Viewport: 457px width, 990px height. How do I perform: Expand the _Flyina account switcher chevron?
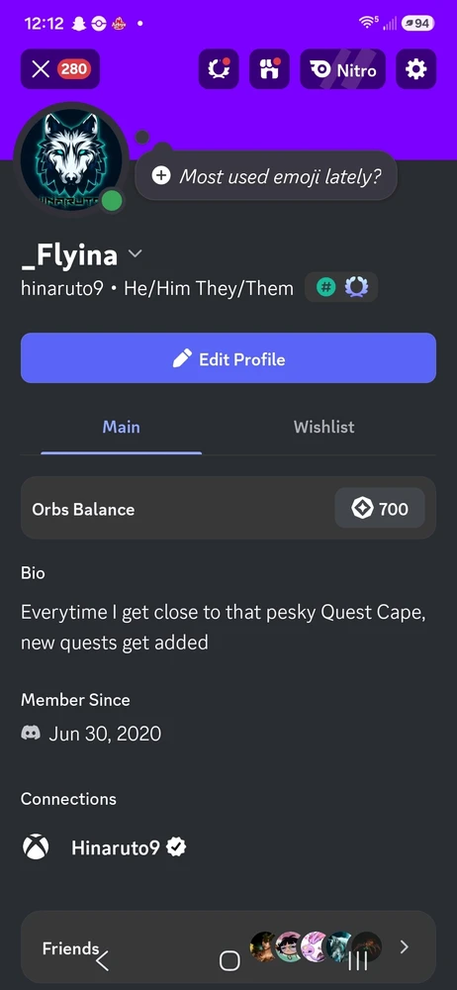(136, 253)
